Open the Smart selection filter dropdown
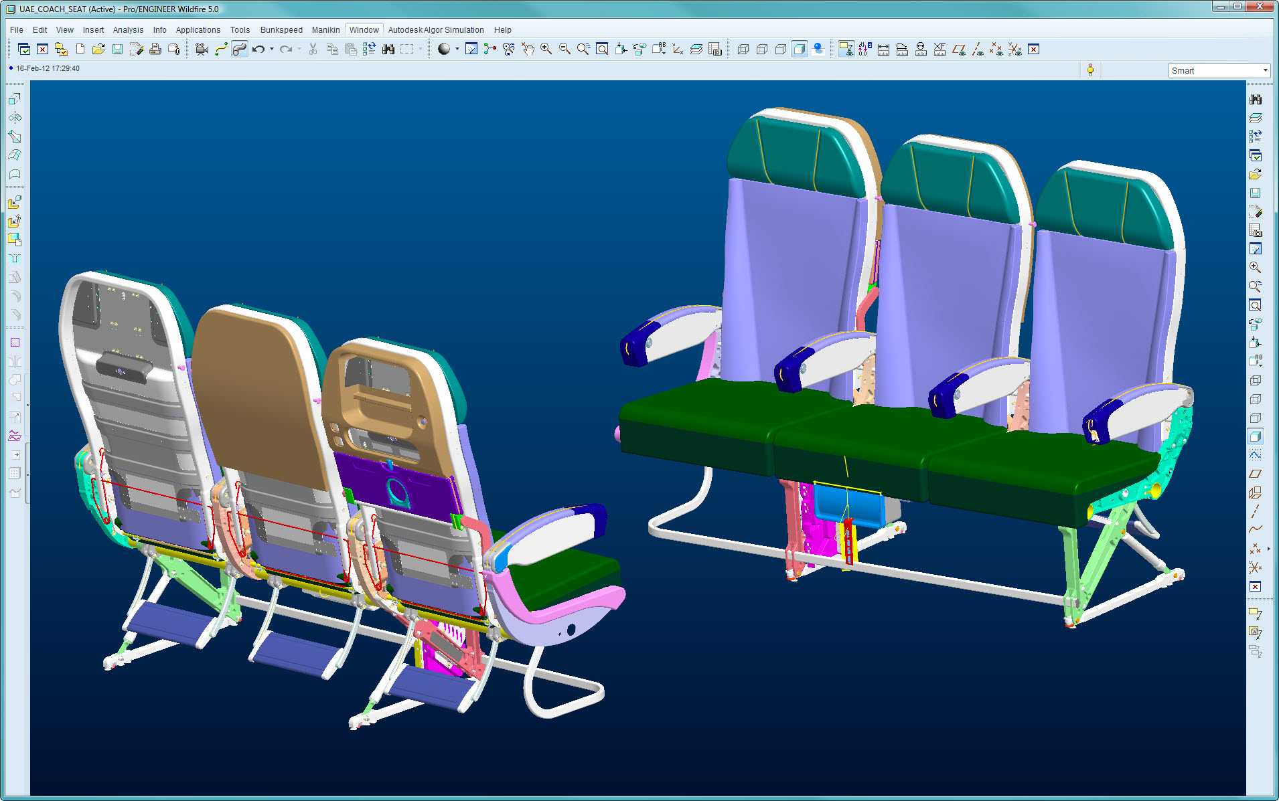The width and height of the screenshot is (1279, 801). [1219, 70]
